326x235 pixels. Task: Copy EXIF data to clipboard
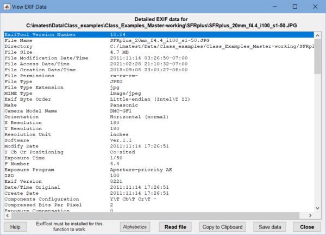click(222, 226)
